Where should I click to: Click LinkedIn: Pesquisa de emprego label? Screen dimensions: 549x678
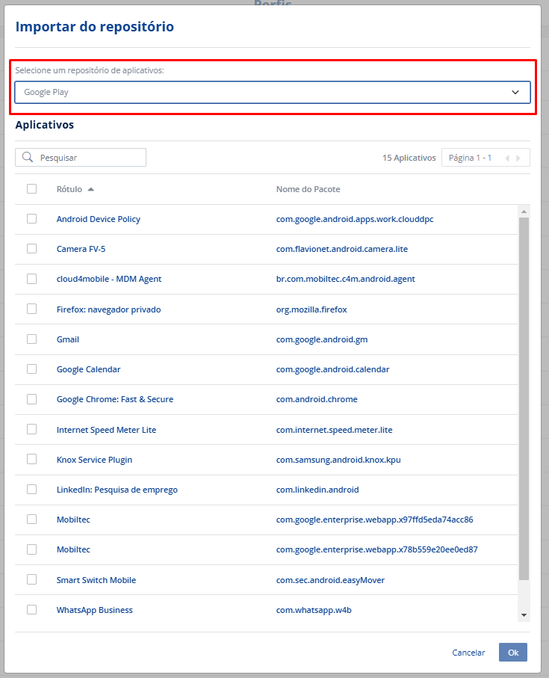pyautogui.click(x=117, y=490)
